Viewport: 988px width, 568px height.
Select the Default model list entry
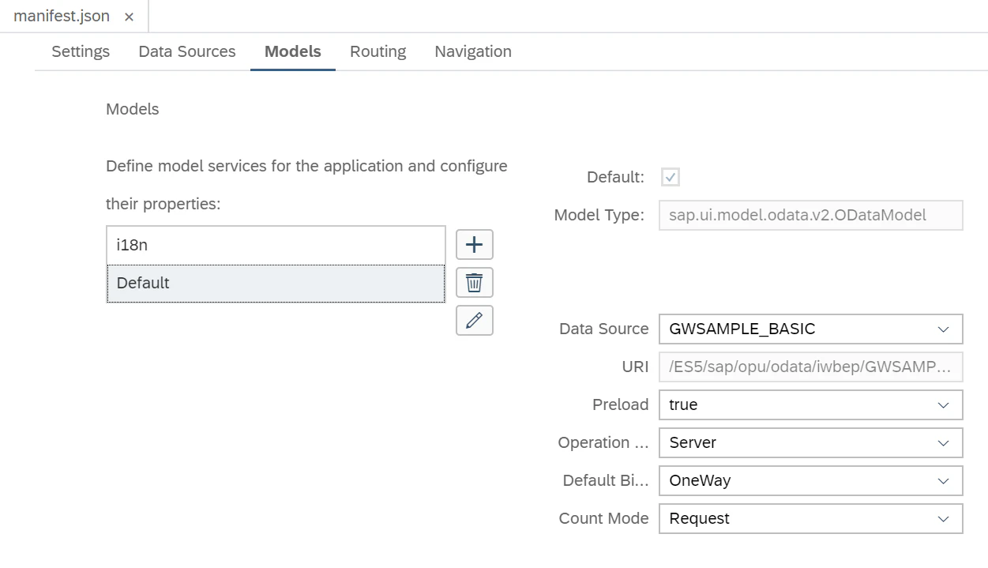pyautogui.click(x=276, y=283)
